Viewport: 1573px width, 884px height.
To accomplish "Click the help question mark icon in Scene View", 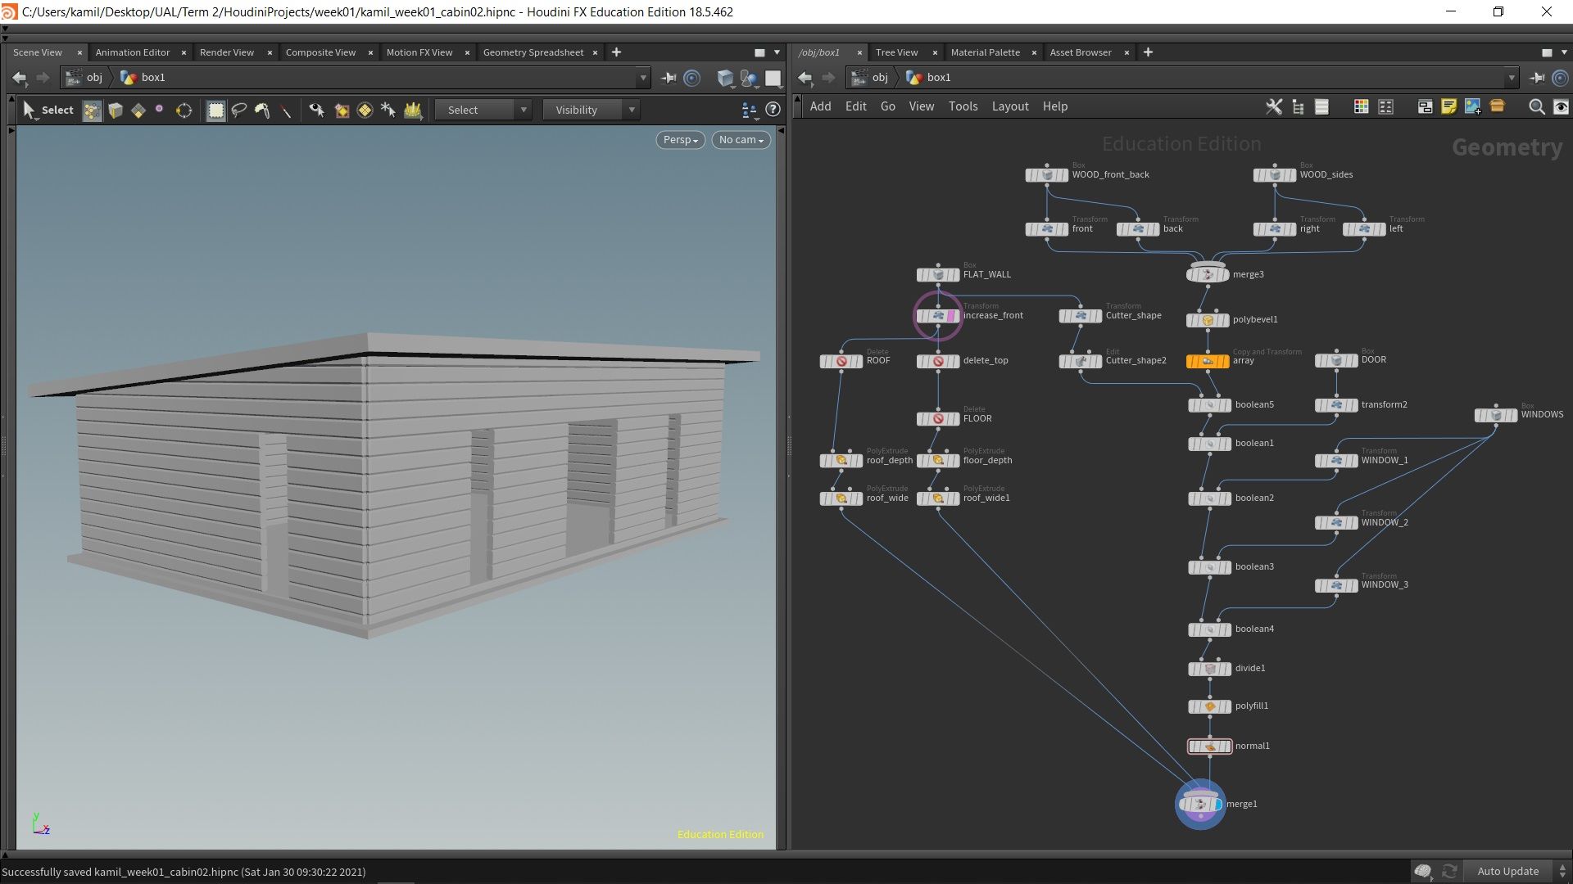I will tap(773, 109).
